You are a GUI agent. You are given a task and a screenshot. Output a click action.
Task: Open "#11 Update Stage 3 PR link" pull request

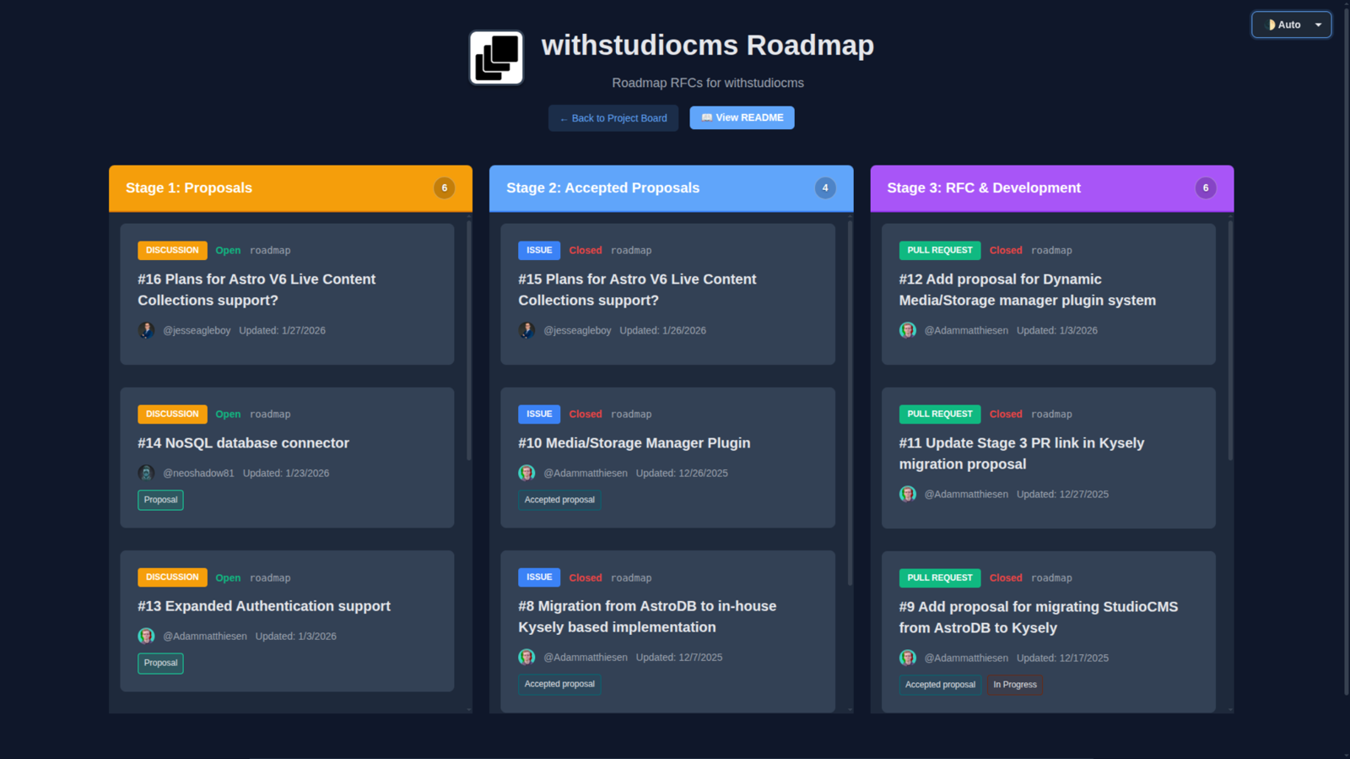[x=1022, y=453]
